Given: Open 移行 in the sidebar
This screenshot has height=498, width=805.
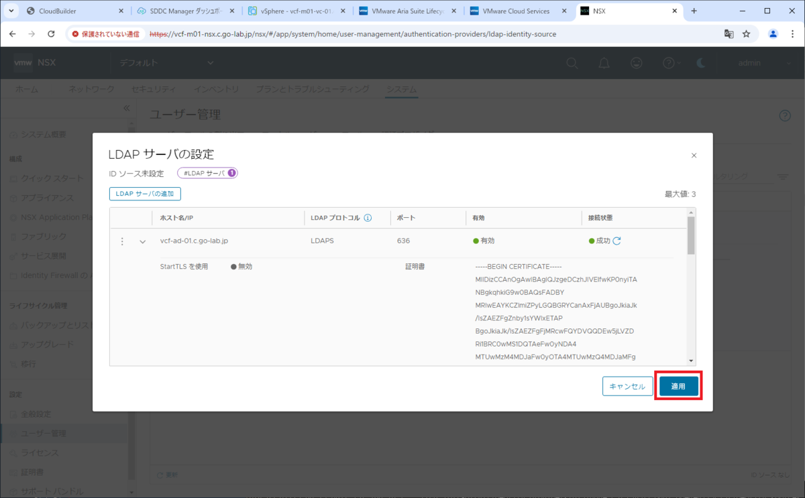Looking at the screenshot, I should pyautogui.click(x=28, y=364).
